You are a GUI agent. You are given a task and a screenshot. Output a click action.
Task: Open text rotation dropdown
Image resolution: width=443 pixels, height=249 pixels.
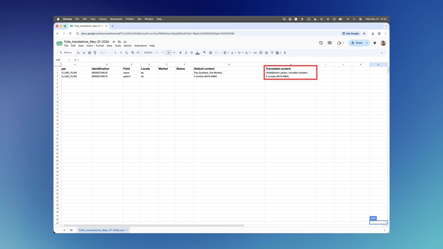[x=248, y=53]
